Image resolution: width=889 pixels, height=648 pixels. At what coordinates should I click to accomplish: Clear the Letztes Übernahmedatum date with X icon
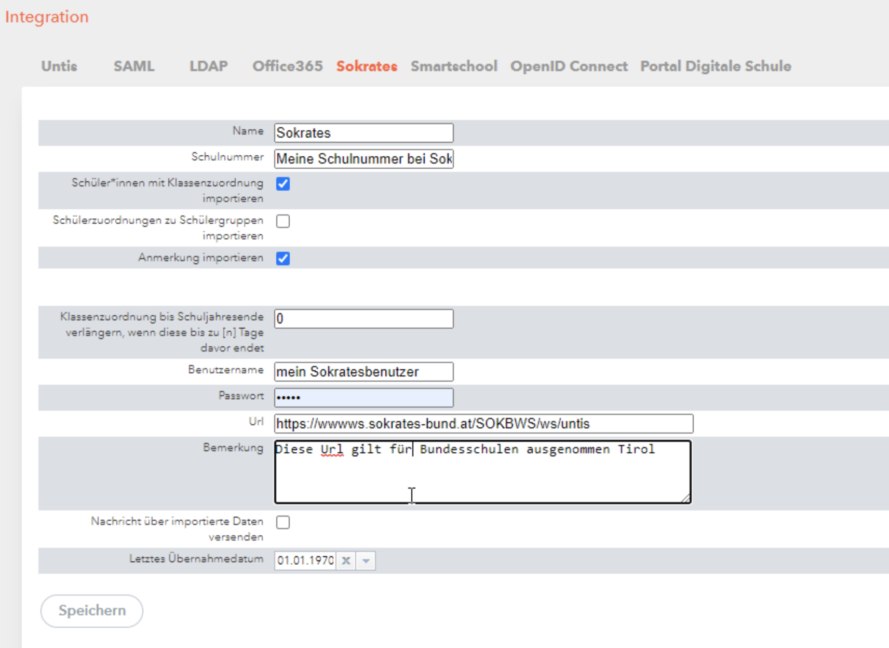point(346,561)
